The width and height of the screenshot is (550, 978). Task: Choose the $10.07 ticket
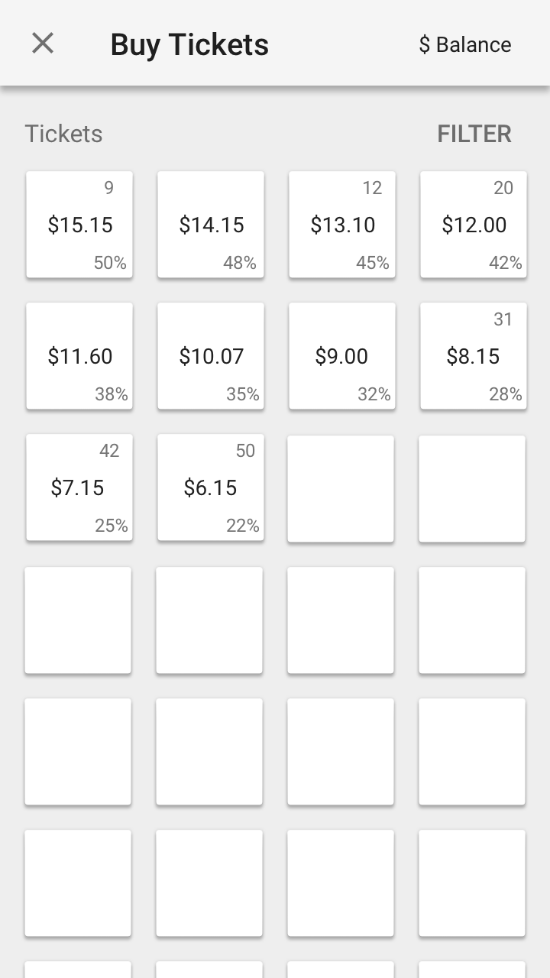point(211,356)
